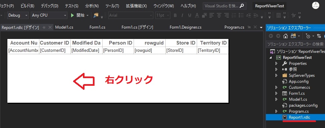Click the sync with active document icon
The width and height of the screenshot is (325, 128).
(319, 36)
